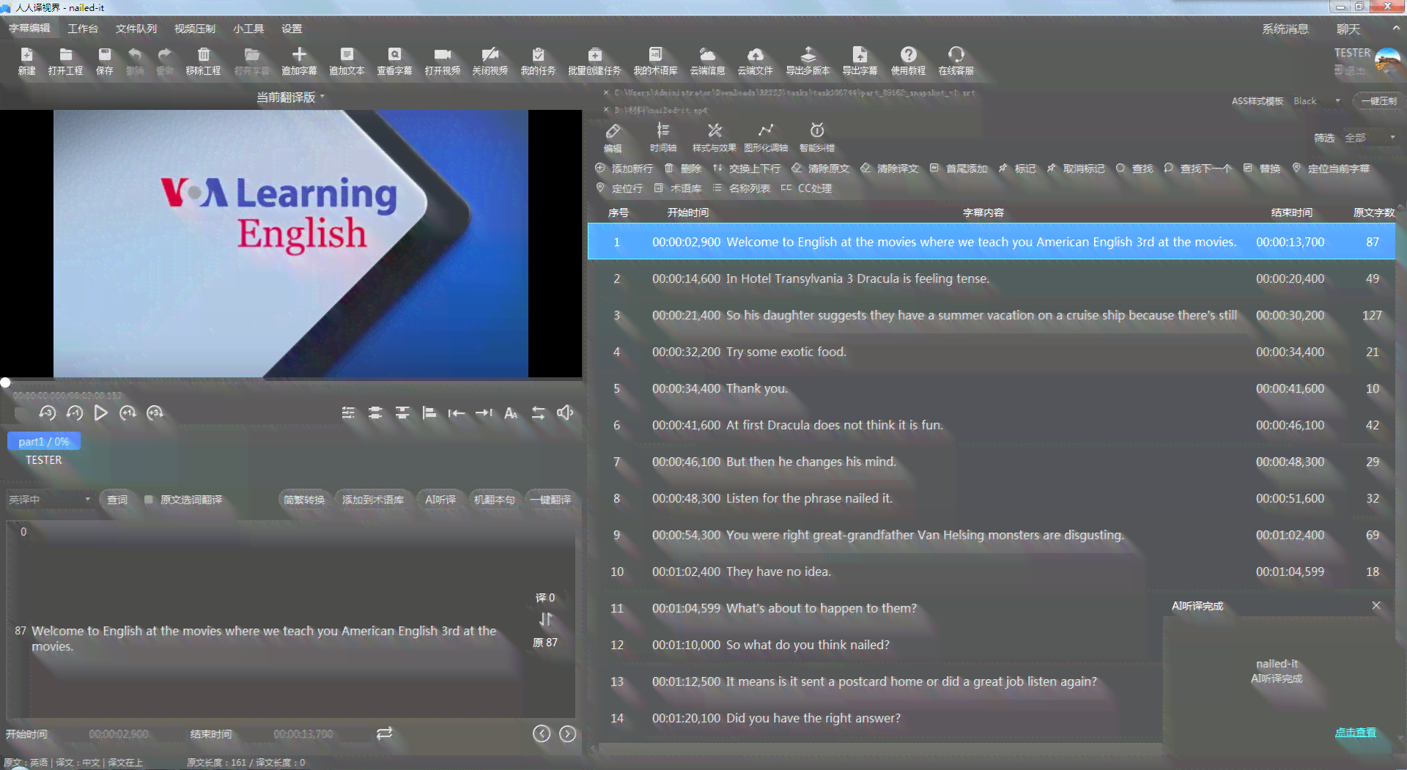
Task: Open the 视频压制 tab
Action: (195, 29)
